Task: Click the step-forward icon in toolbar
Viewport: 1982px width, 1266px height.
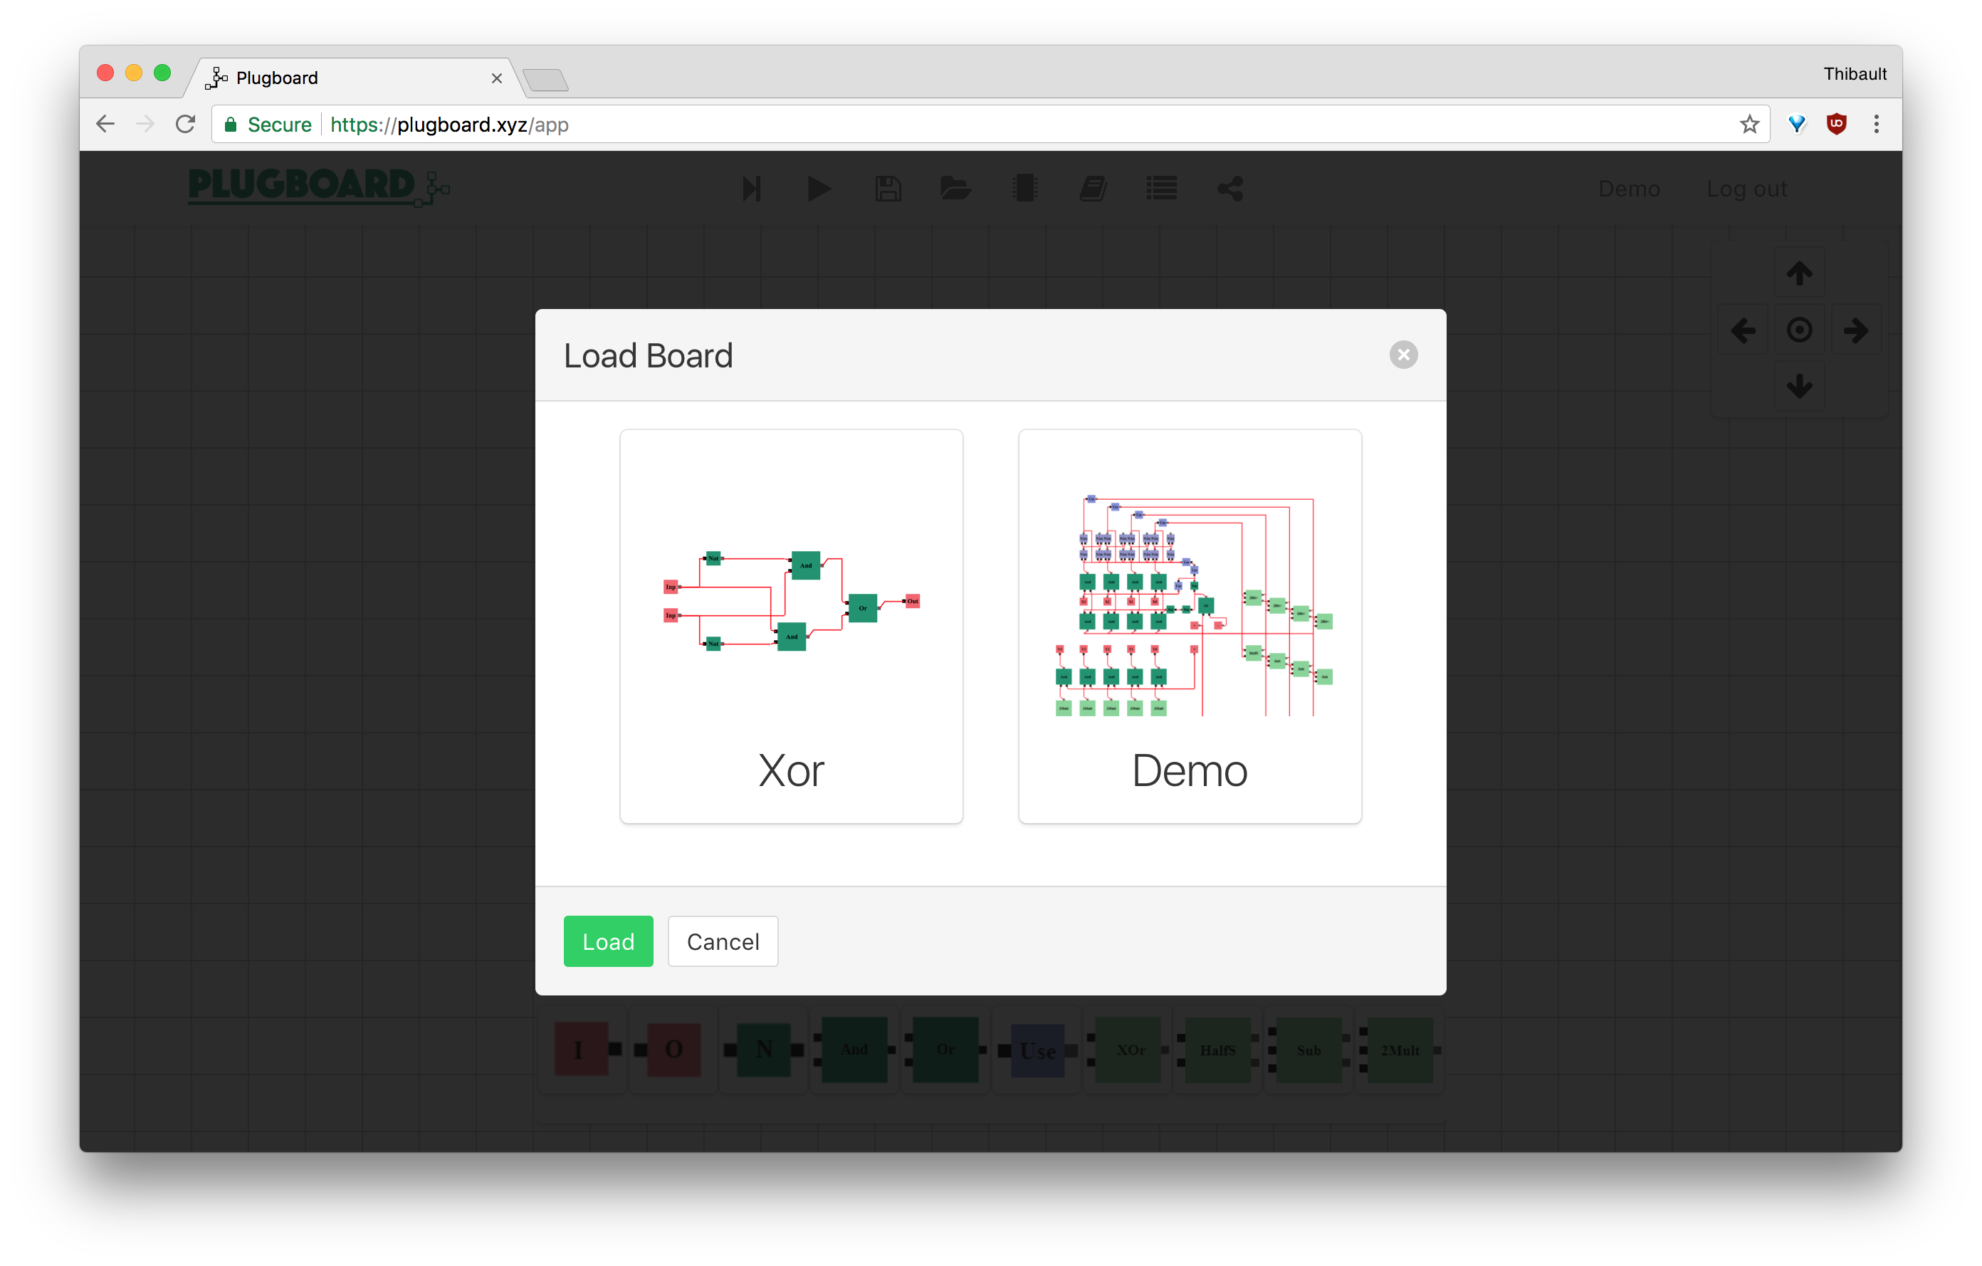Action: pyautogui.click(x=750, y=189)
